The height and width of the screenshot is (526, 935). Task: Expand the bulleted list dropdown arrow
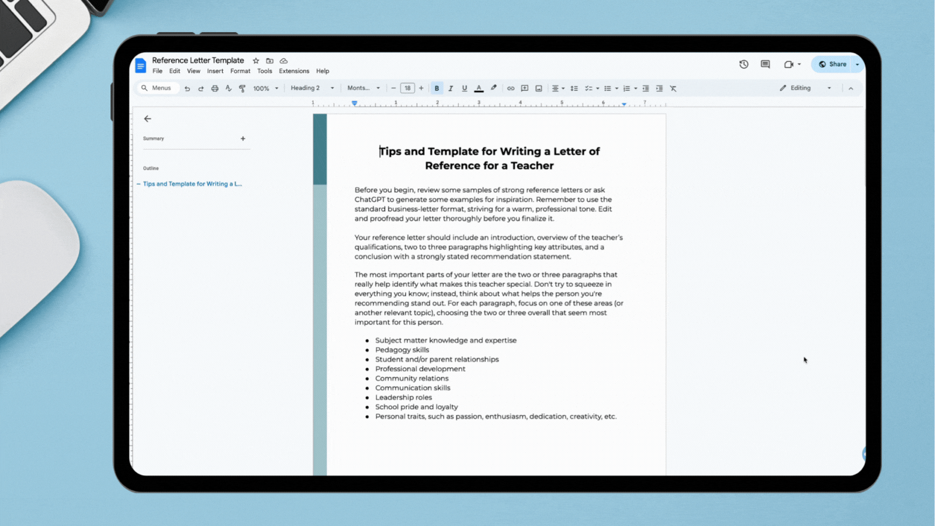point(617,89)
